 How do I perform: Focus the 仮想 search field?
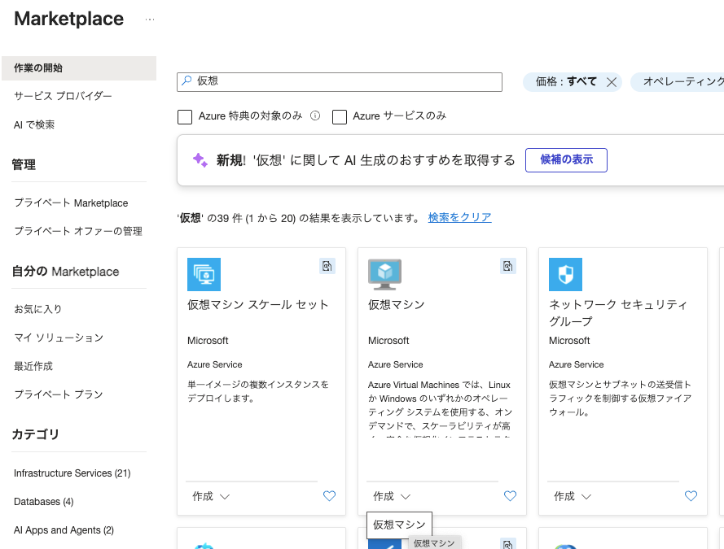point(340,82)
